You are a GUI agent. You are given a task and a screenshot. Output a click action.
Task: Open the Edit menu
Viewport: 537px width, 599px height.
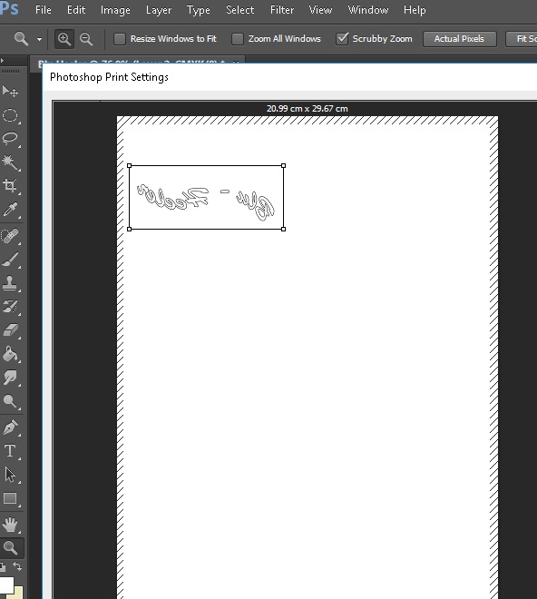(x=76, y=10)
